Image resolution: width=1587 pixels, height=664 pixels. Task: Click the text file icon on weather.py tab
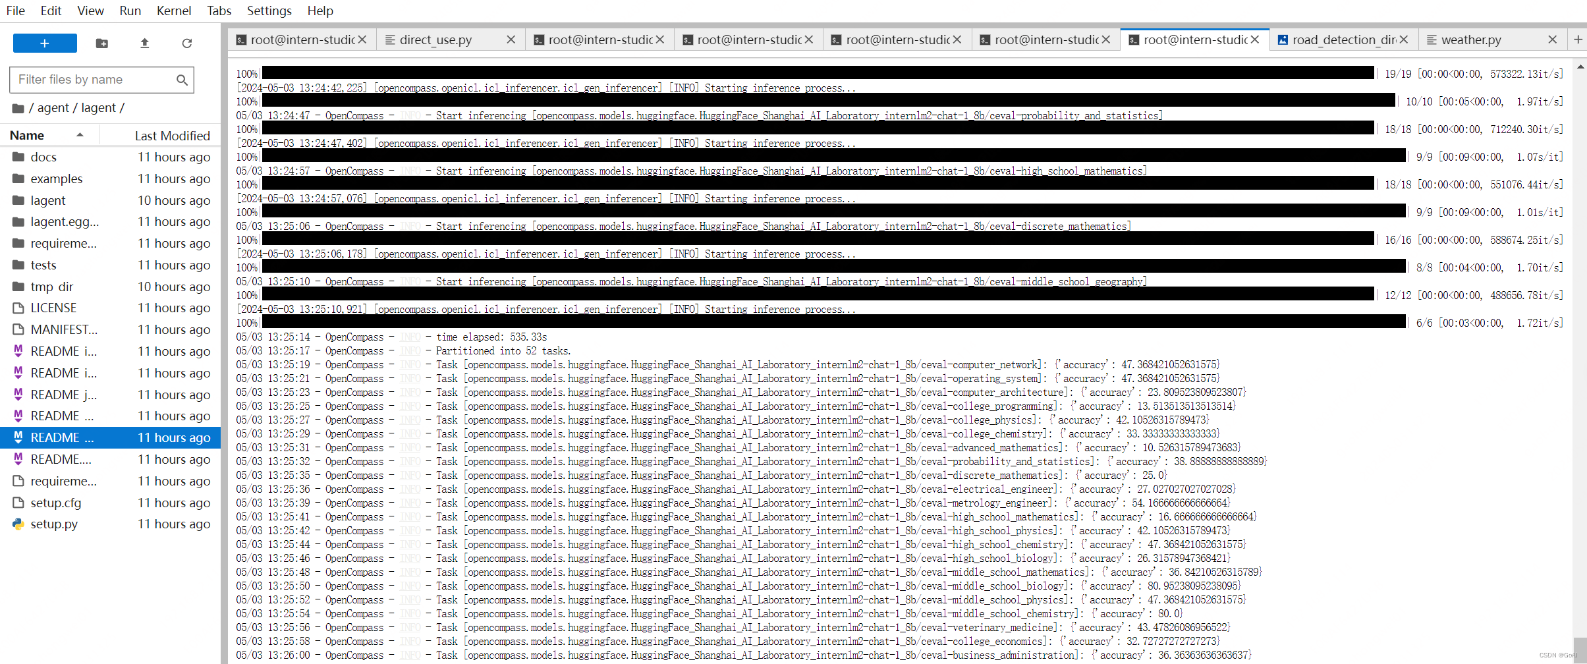click(1432, 40)
